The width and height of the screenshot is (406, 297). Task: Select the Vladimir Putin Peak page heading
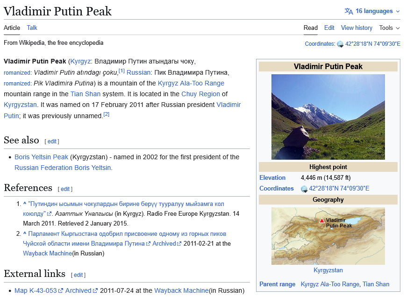[x=58, y=11]
